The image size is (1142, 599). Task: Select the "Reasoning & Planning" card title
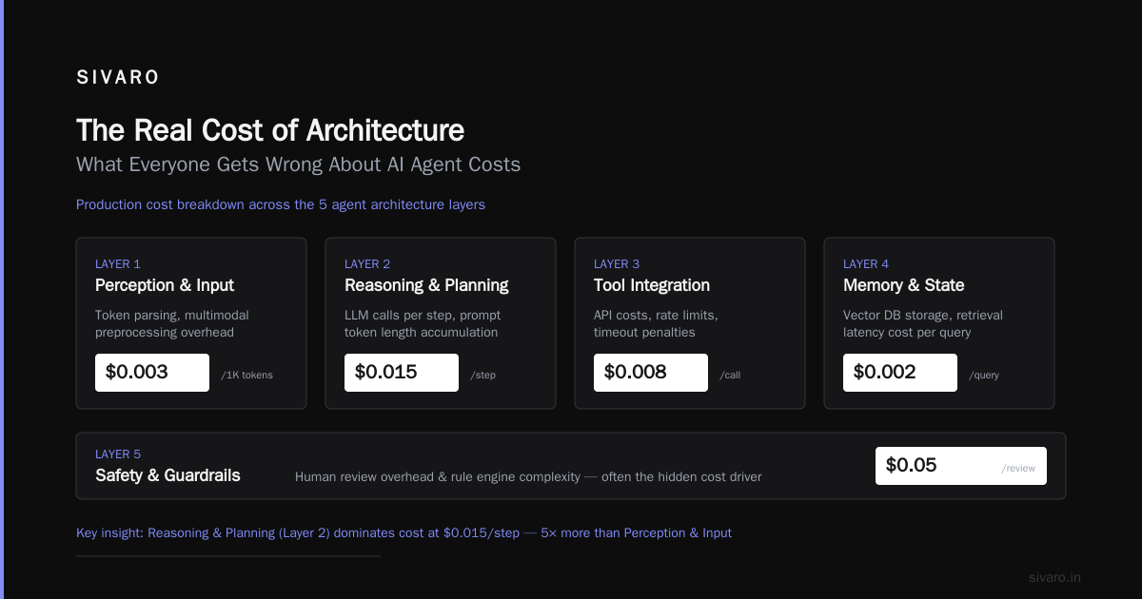coord(426,285)
